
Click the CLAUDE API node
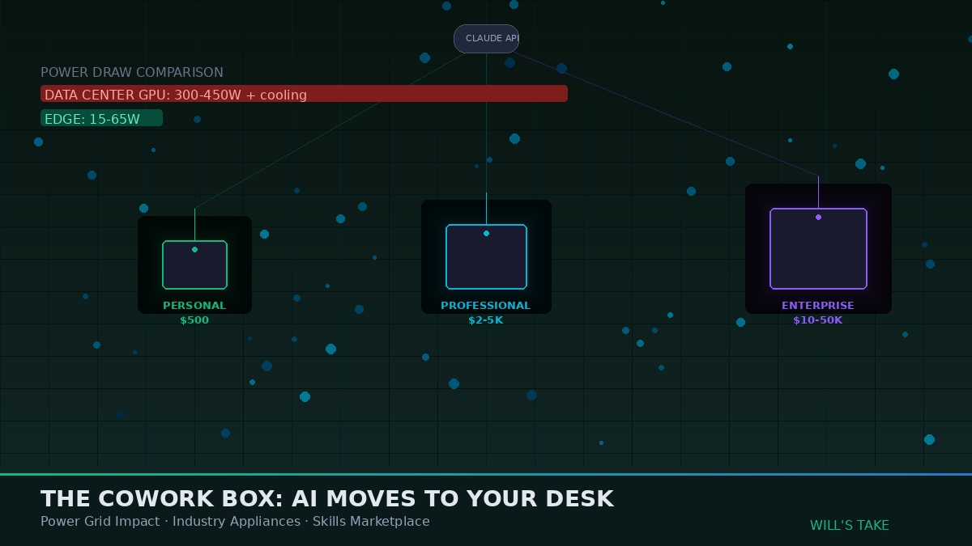(486, 38)
